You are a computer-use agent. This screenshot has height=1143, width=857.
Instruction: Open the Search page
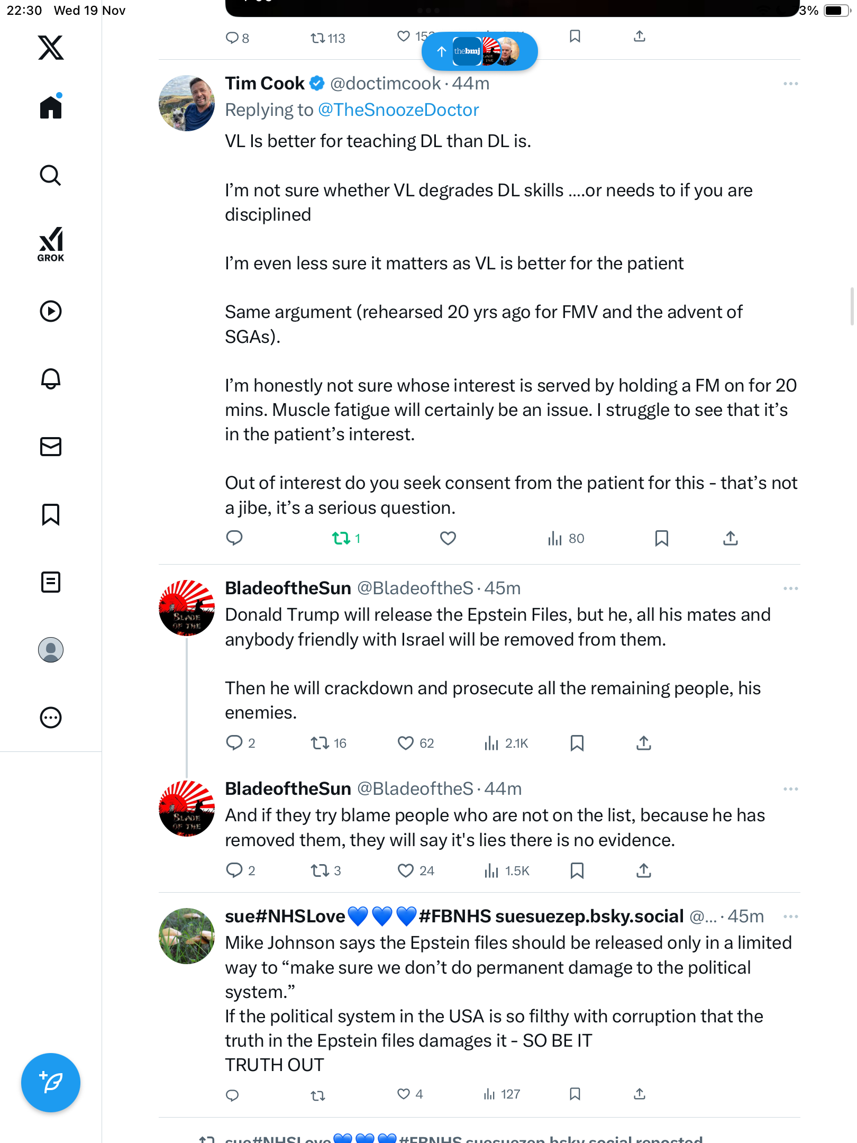(x=51, y=175)
